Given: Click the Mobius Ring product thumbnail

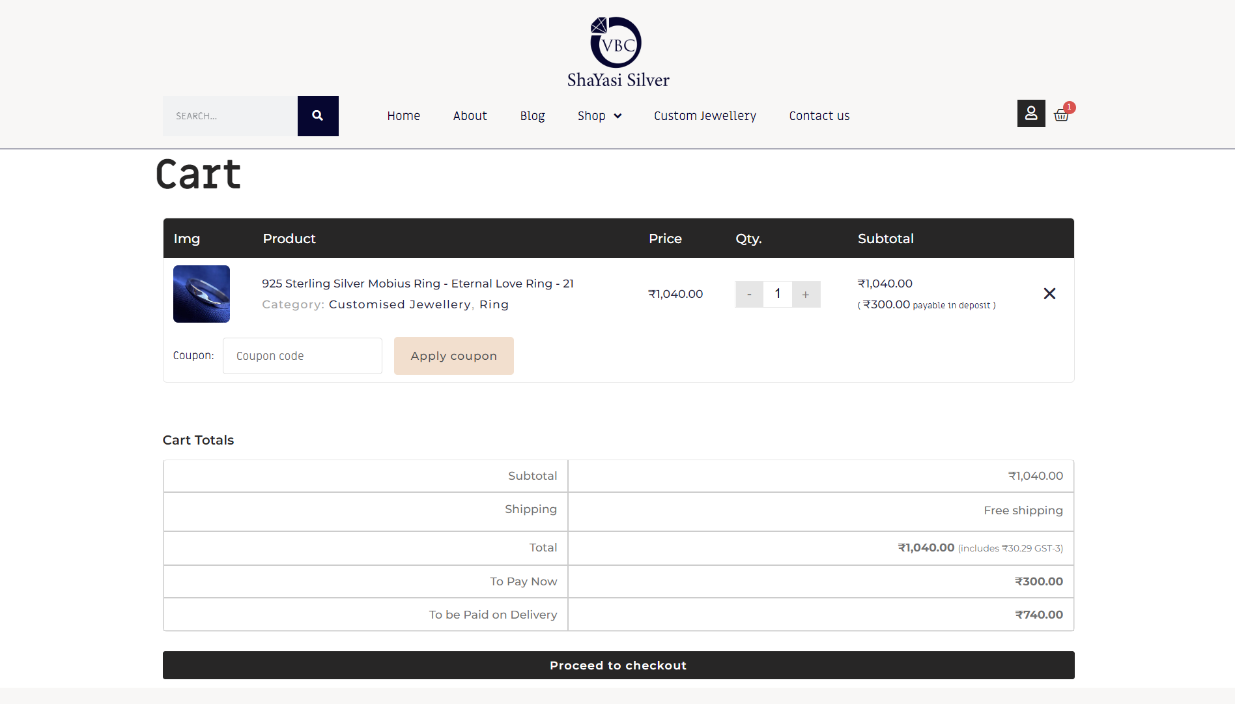Looking at the screenshot, I should pyautogui.click(x=201, y=294).
